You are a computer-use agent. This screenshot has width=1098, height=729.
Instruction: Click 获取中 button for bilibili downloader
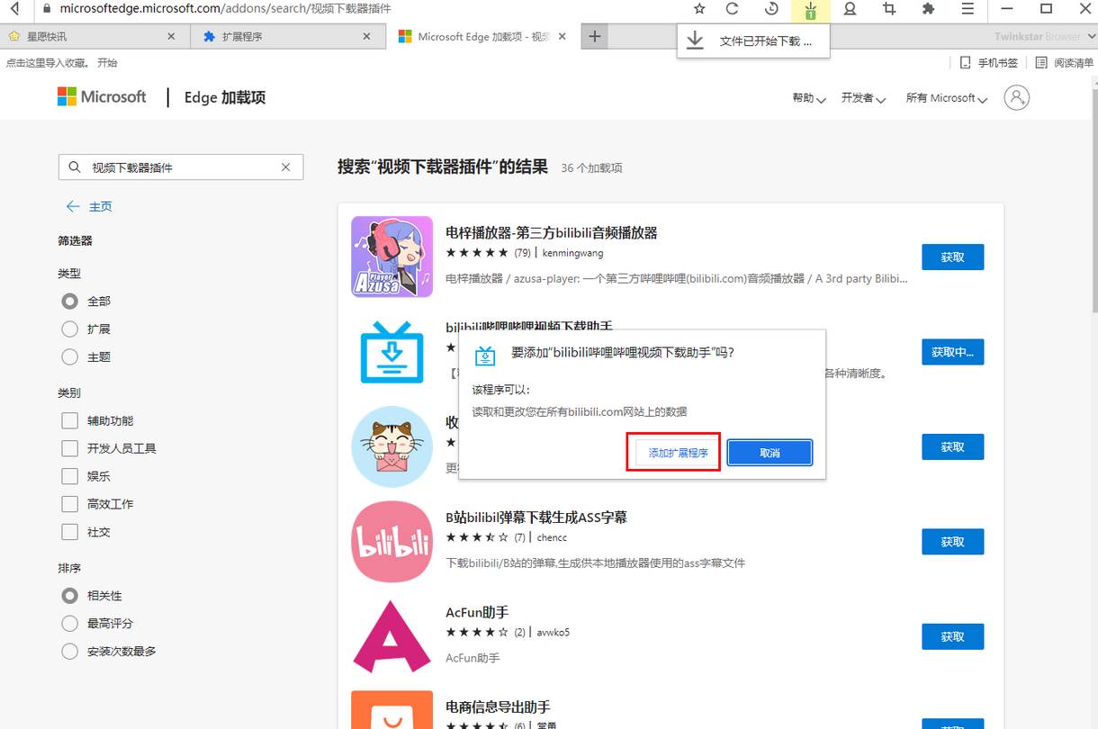(952, 352)
